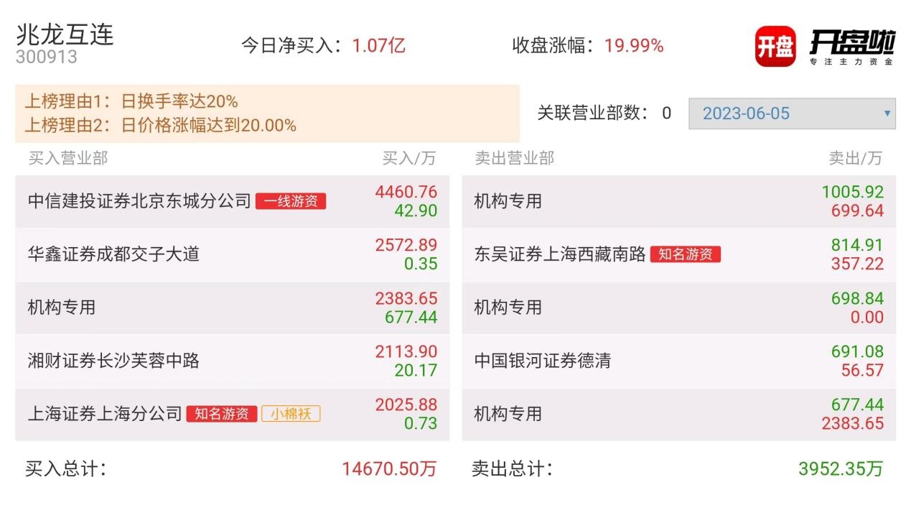Click the 兆龙互连 stock name title
Image resolution: width=911 pixels, height=513 pixels.
[65, 34]
